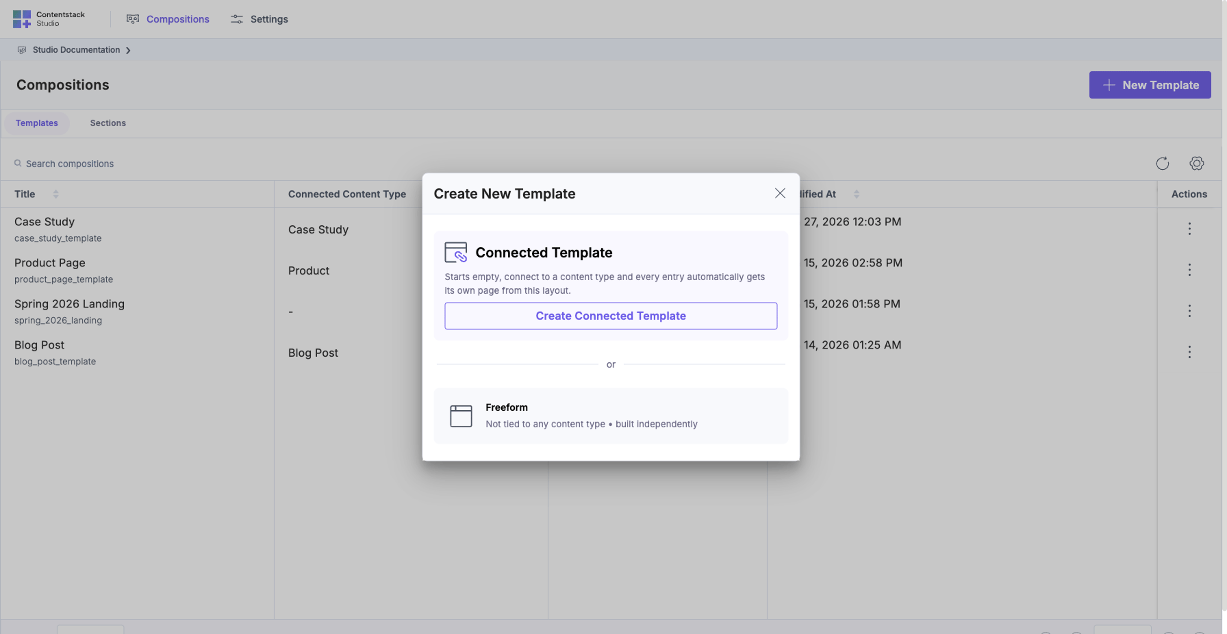Click the Studio Documentation breadcrumb
This screenshot has width=1227, height=634.
(76, 50)
